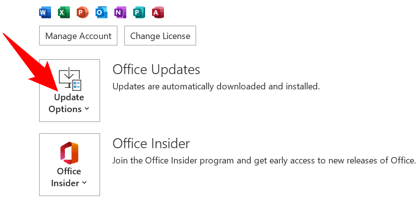Click the Office Updates heading
418x200 pixels.
coord(156,69)
